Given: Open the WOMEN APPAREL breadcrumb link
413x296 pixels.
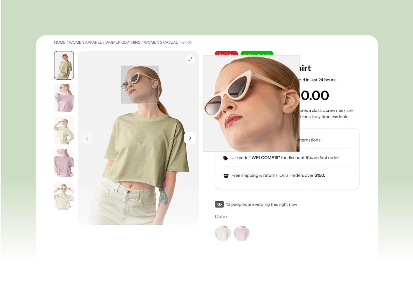Looking at the screenshot, I should pyautogui.click(x=85, y=42).
